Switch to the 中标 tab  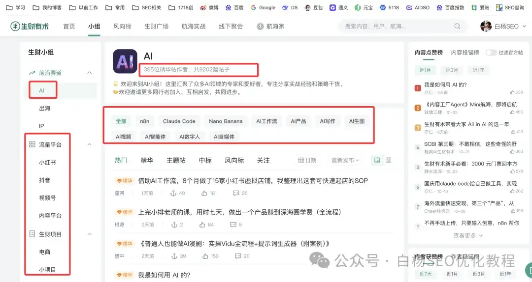click(205, 160)
